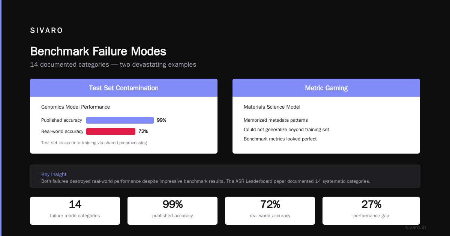Select the Genomics Model Performance label

click(76, 107)
